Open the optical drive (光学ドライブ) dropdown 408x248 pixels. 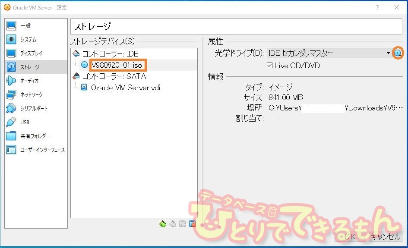tap(329, 53)
